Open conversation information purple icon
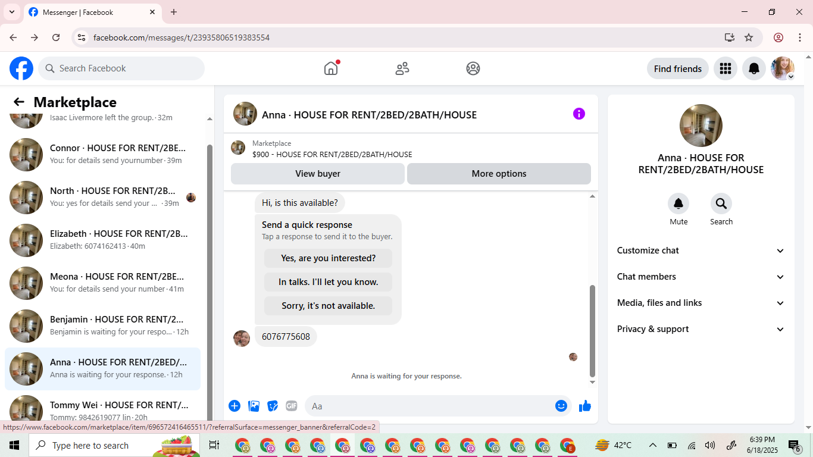This screenshot has height=457, width=813. point(579,114)
